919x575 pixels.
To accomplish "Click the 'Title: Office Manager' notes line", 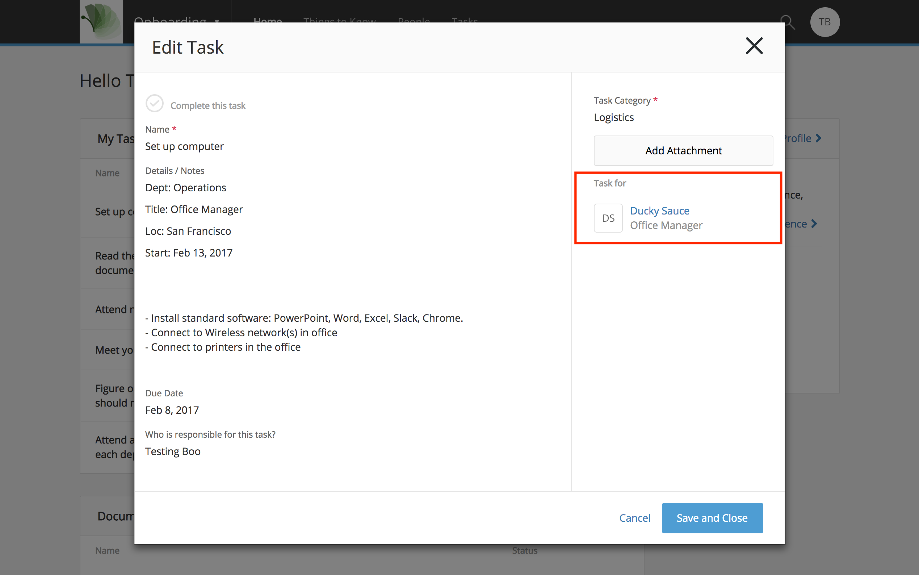I will point(194,209).
